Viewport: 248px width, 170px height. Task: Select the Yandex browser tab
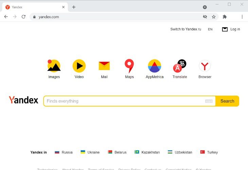pyautogui.click(x=35, y=7)
